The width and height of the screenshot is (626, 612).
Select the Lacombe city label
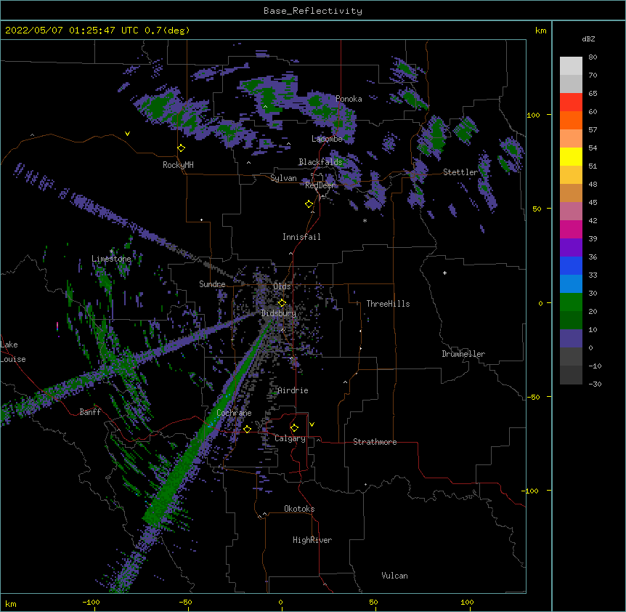(x=327, y=139)
